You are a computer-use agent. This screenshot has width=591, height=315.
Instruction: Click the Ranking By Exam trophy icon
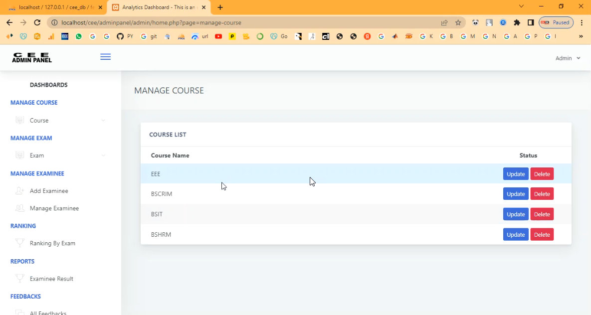tap(20, 243)
